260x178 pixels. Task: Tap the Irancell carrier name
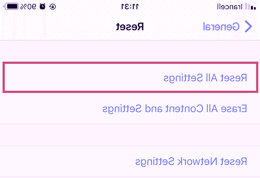(230, 7)
